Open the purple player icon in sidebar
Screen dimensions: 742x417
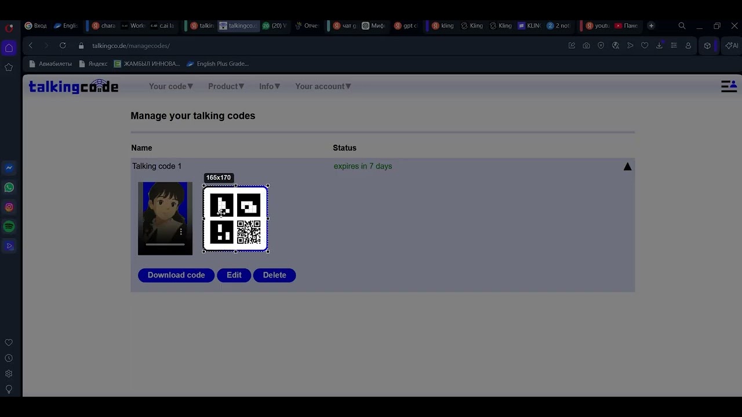coord(9,246)
